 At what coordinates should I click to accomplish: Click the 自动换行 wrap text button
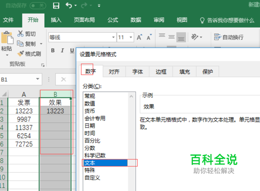click(x=229, y=37)
